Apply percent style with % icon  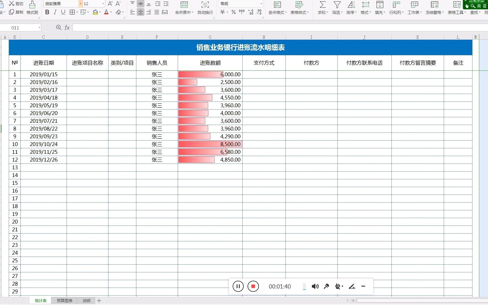point(233,12)
